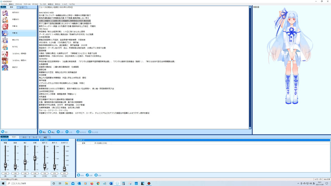Switch to マスター tuning tab

[x=14, y=137]
